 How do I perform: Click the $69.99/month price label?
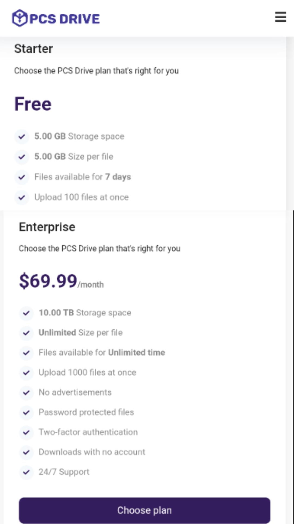click(61, 281)
